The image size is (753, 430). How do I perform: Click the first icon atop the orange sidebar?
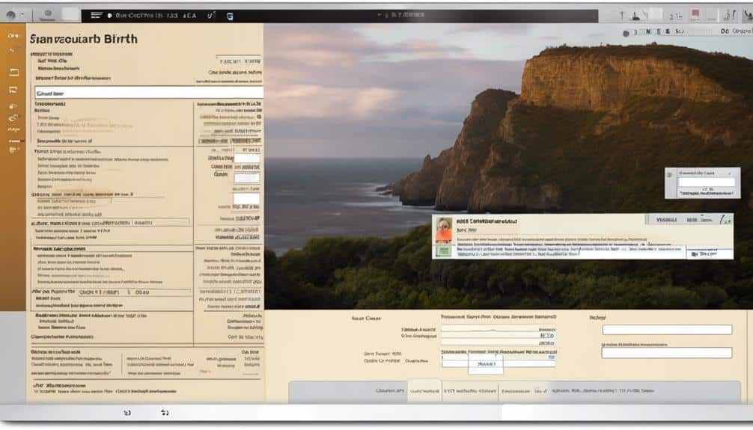[13, 34]
